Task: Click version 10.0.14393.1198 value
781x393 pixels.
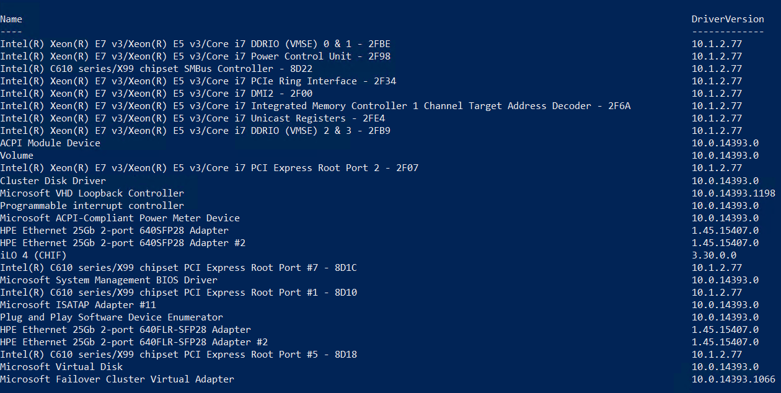Action: [733, 193]
